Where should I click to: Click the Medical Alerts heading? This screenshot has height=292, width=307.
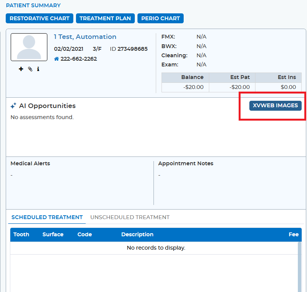[30, 163]
